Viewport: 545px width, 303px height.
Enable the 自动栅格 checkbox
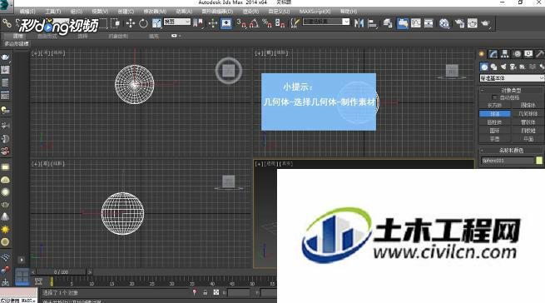494,97
